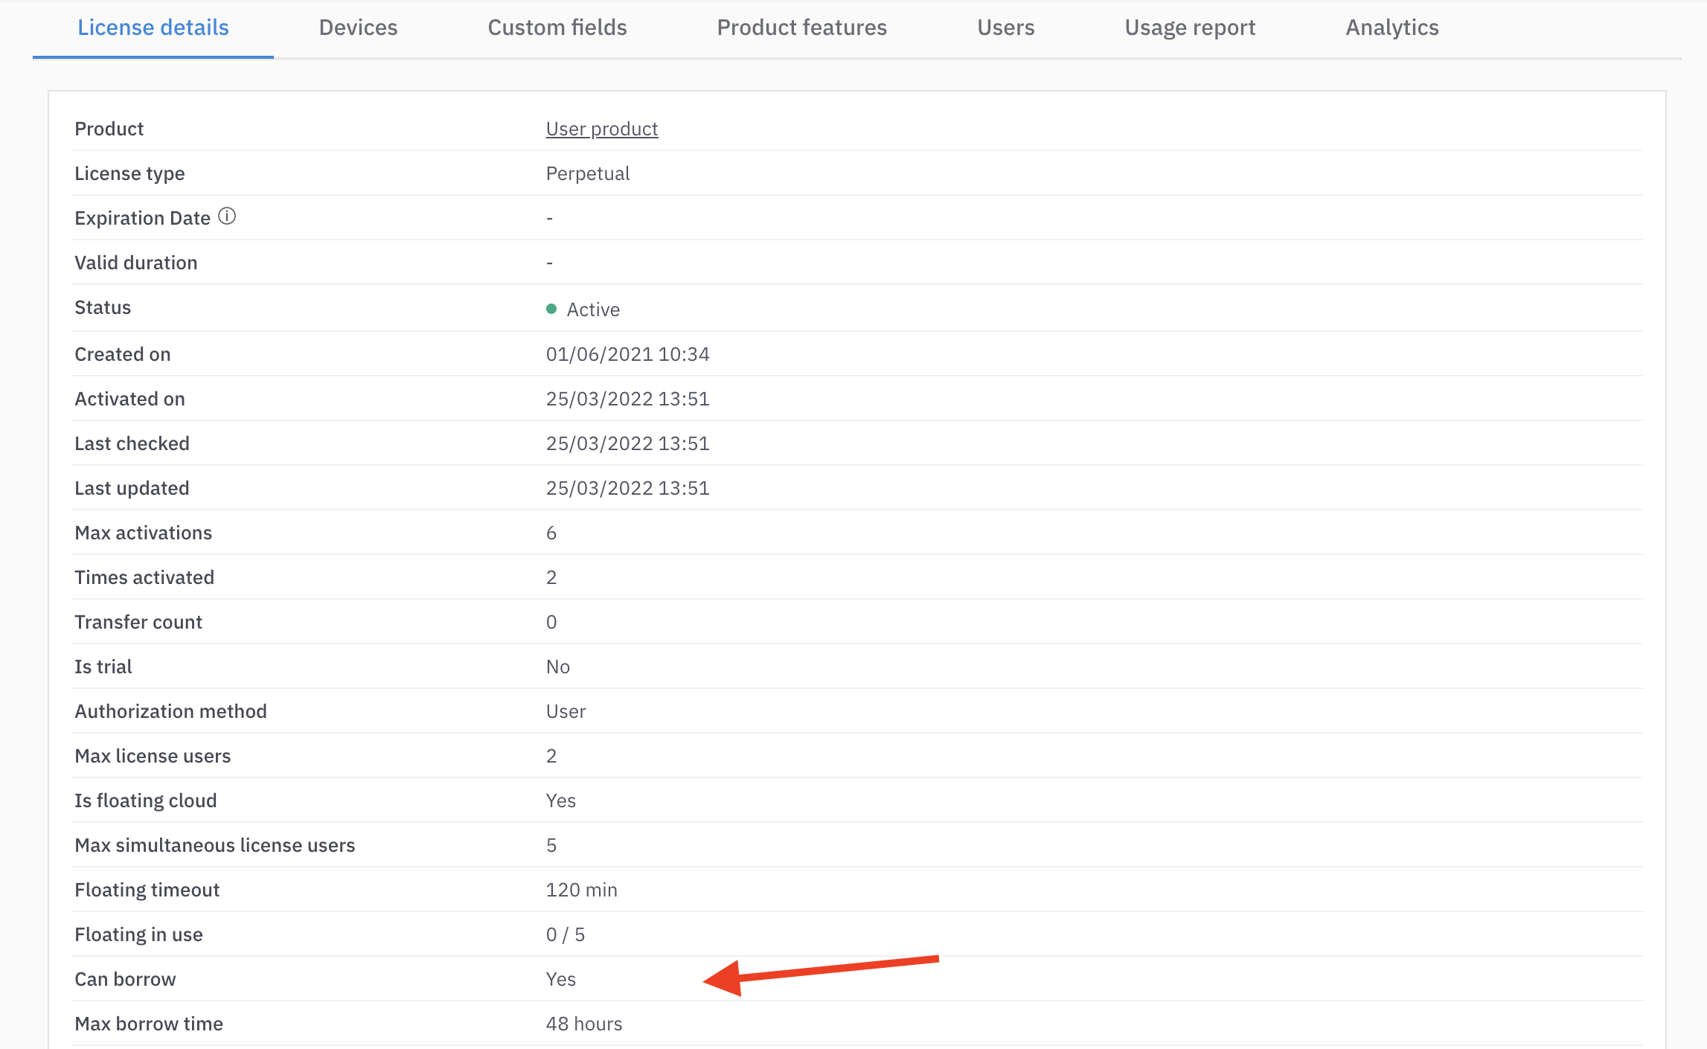Switch to the Devices tab
Viewport: 1707px width, 1049px height.
point(358,28)
